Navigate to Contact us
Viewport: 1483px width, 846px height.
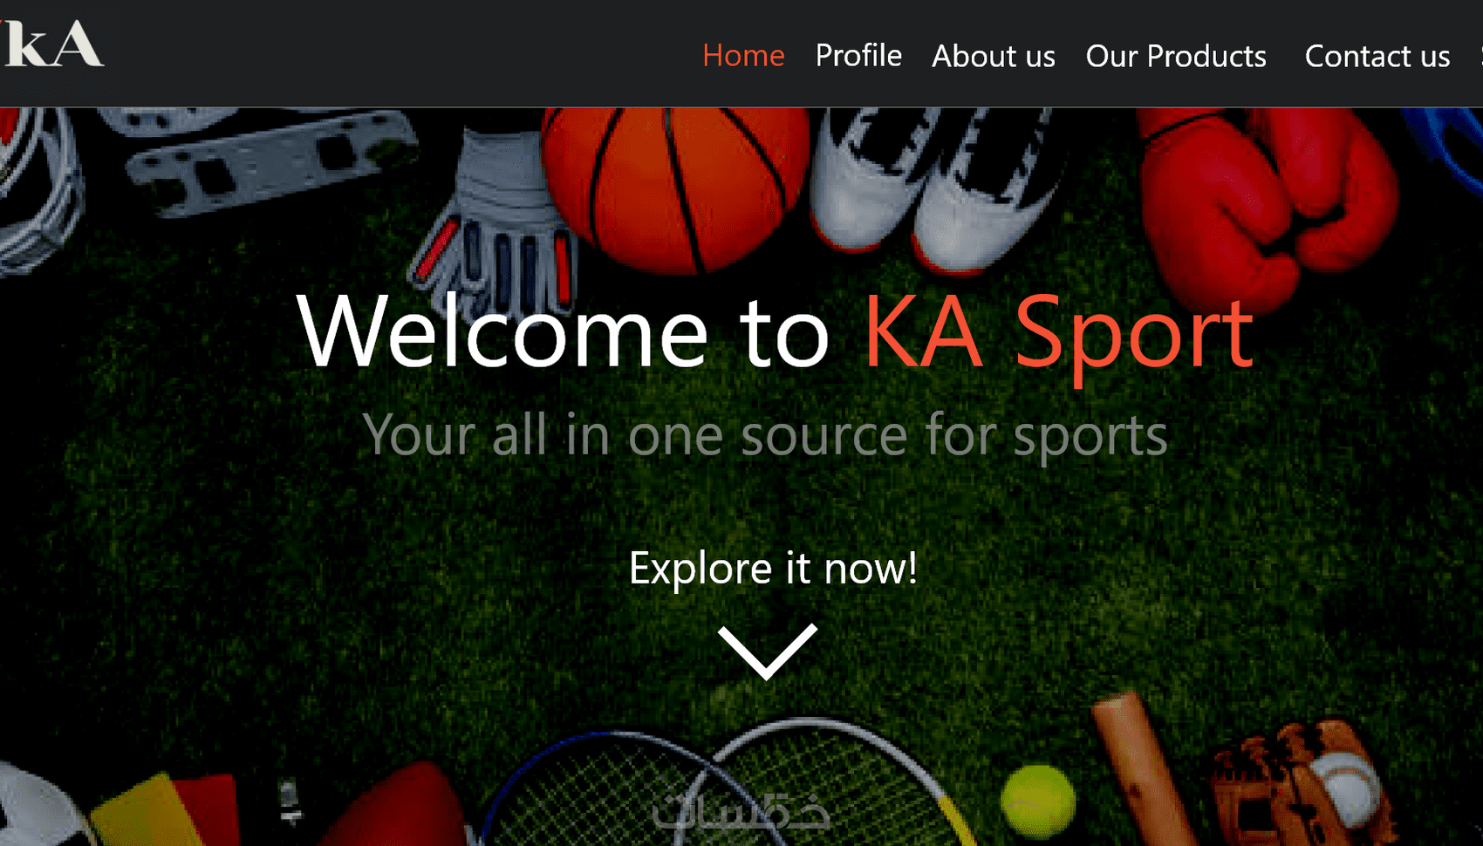click(x=1377, y=56)
